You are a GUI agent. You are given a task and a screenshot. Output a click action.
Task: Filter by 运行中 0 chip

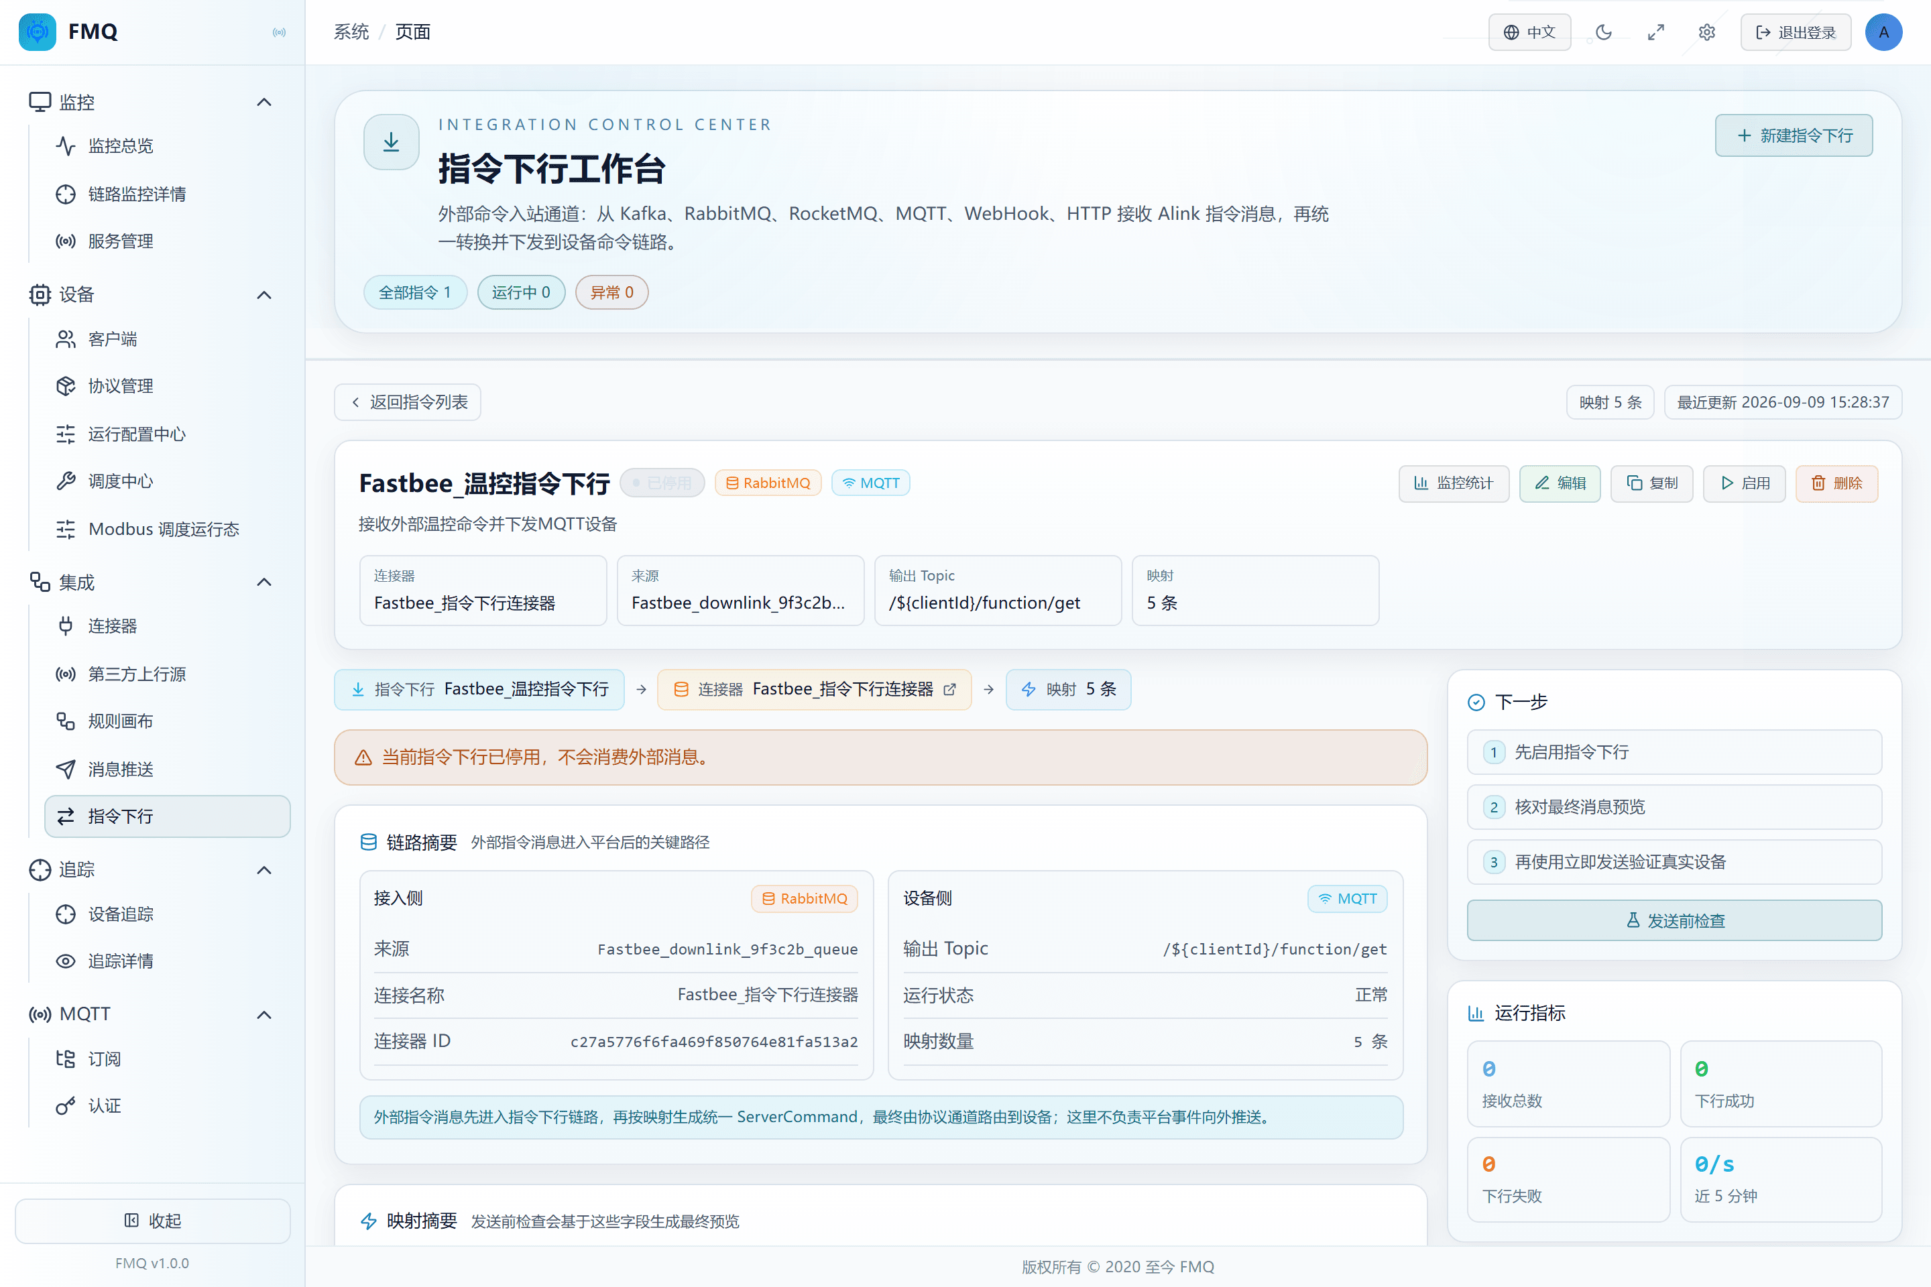tap(520, 292)
